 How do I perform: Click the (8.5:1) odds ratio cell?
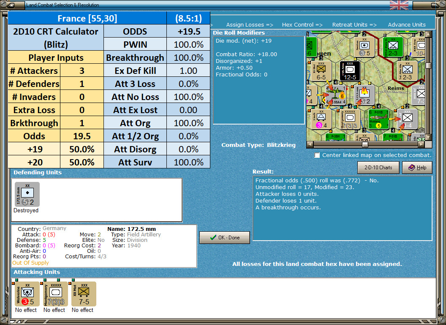(189, 18)
